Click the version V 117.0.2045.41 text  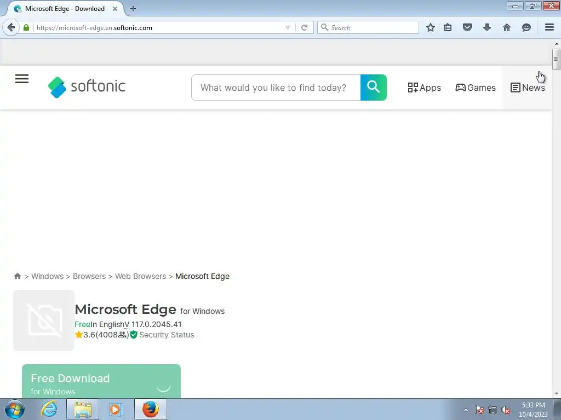[x=153, y=324]
